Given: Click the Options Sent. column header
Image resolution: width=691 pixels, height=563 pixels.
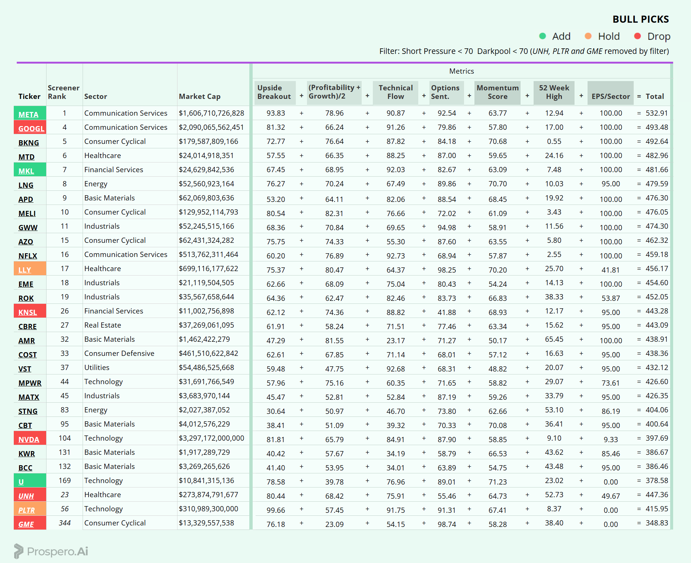Looking at the screenshot, I should pos(446,92).
